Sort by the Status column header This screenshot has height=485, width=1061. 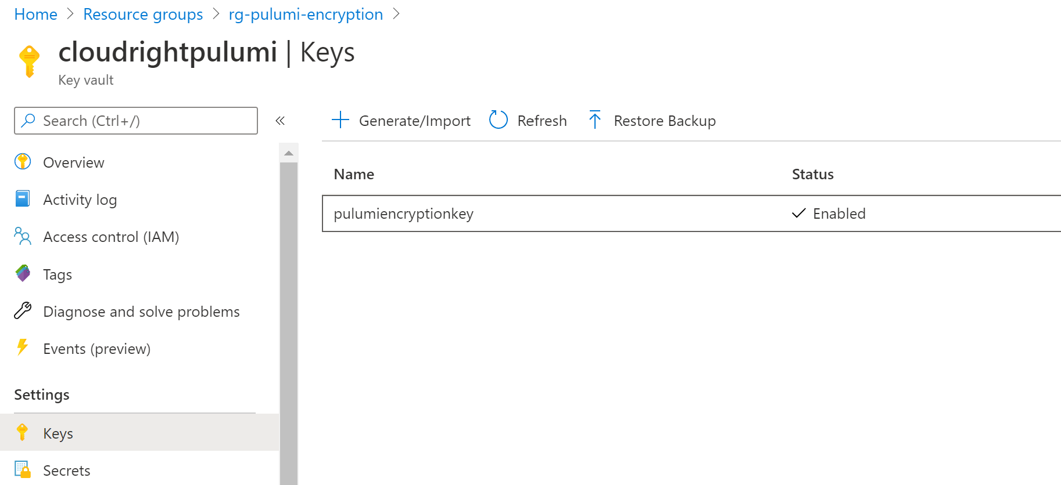click(812, 174)
